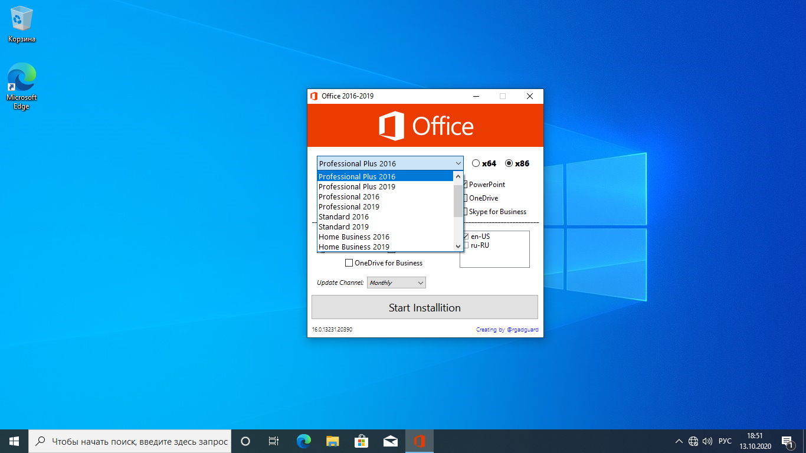This screenshot has height=453, width=806.
Task: Open the Windows Start menu
Action: (x=14, y=441)
